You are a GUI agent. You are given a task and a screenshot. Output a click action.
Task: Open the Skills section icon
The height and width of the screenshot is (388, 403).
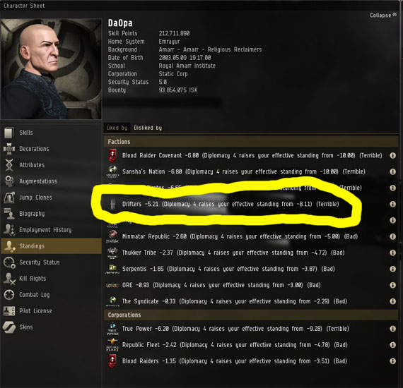9,133
